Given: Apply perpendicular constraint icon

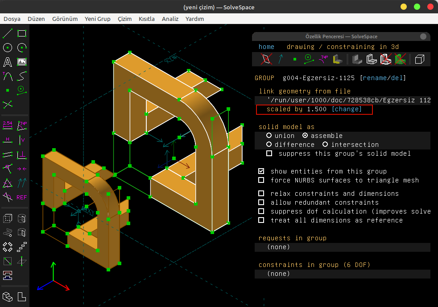Looking at the screenshot, I should [22, 154].
